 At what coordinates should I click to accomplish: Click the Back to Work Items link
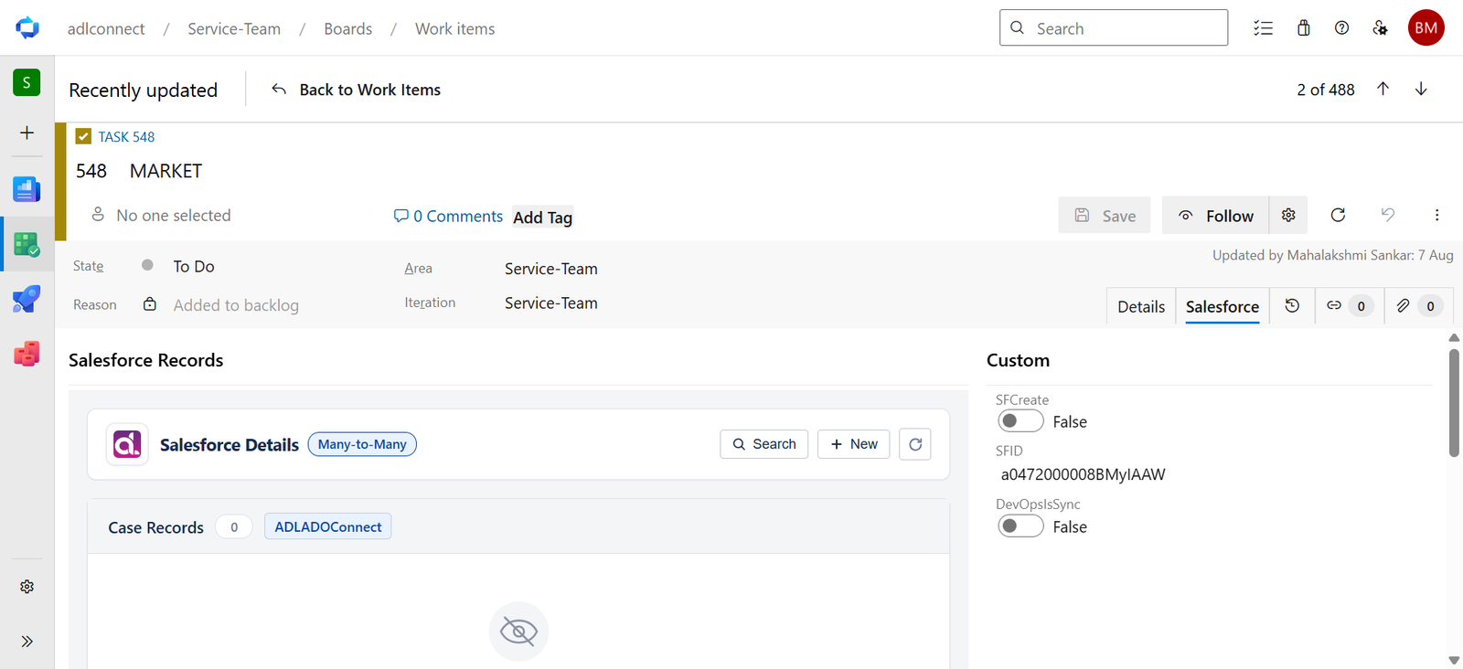click(356, 90)
